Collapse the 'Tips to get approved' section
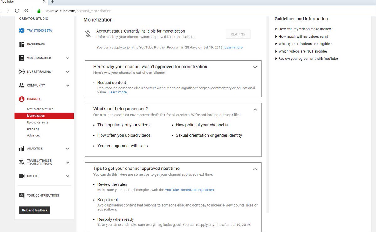The width and height of the screenshot is (376, 232). point(255,169)
